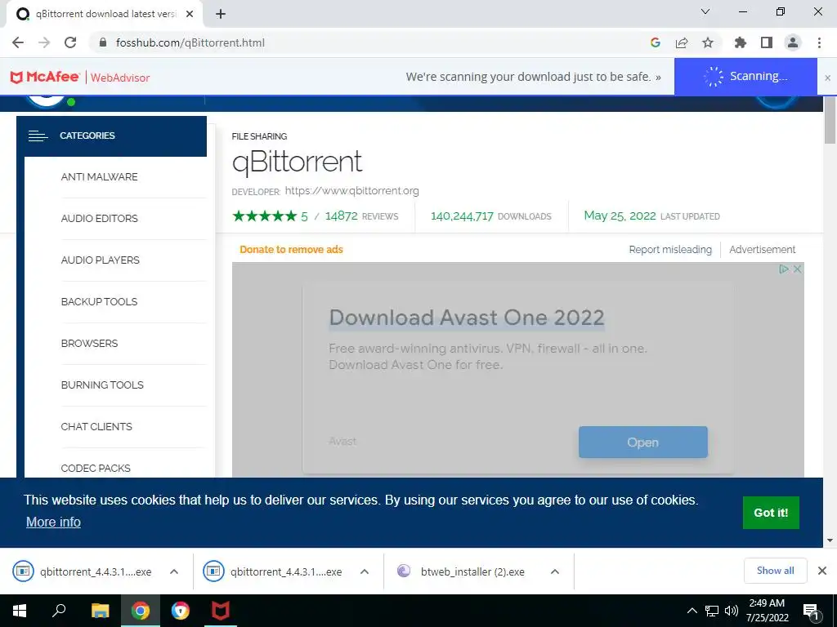
Task: Open the Windows Start menu
Action: pos(20,611)
